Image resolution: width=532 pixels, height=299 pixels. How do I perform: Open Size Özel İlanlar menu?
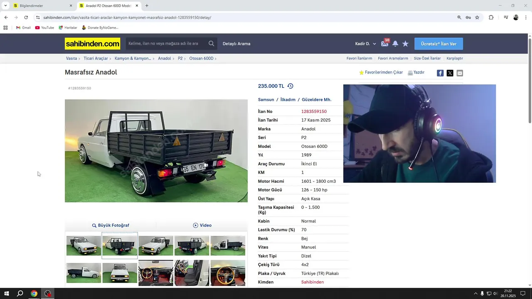click(x=427, y=59)
